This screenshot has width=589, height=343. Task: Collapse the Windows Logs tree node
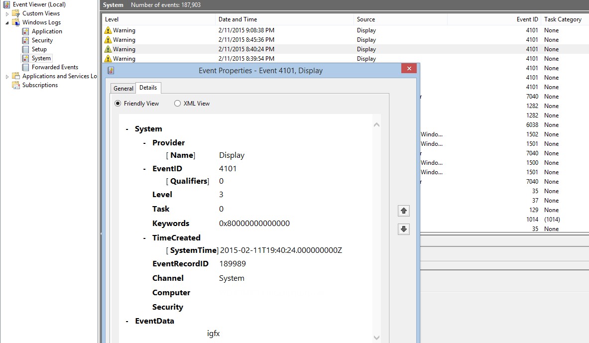(7, 22)
